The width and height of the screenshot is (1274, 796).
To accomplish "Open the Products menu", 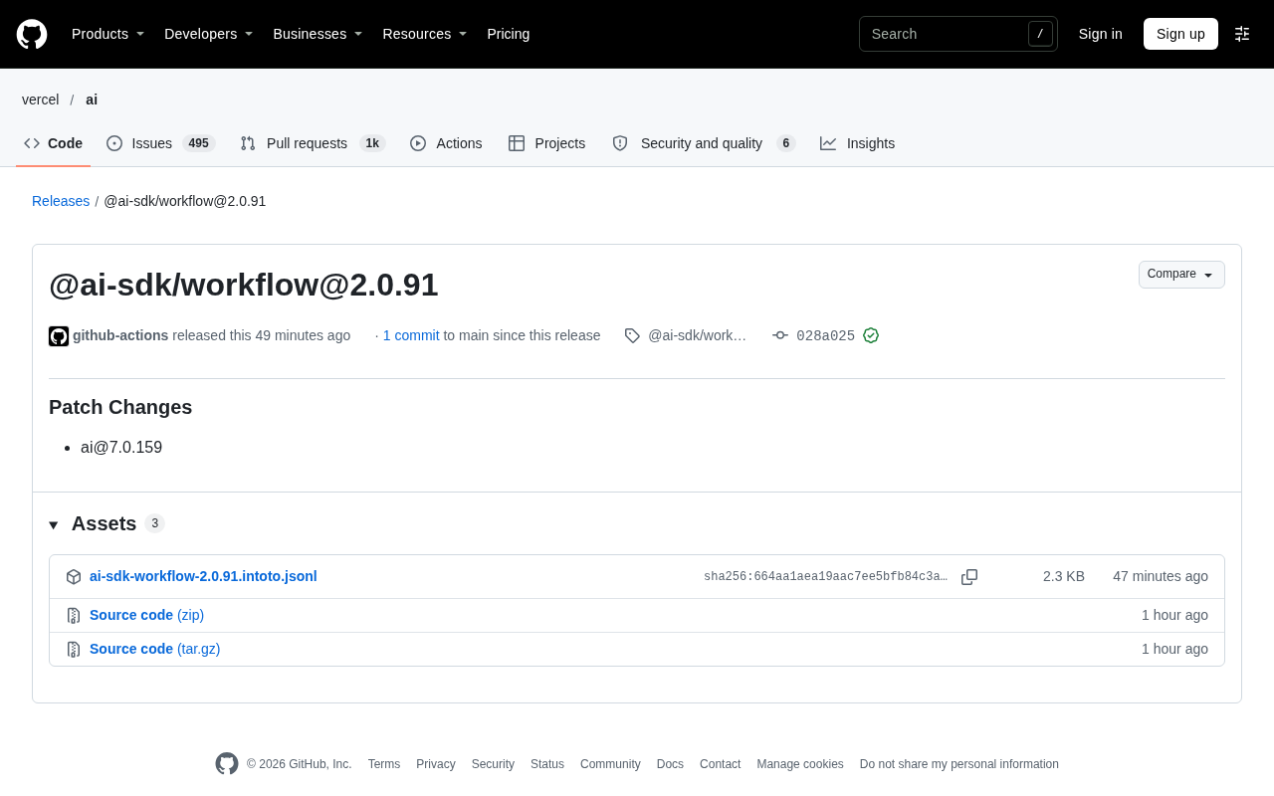I will [x=108, y=34].
